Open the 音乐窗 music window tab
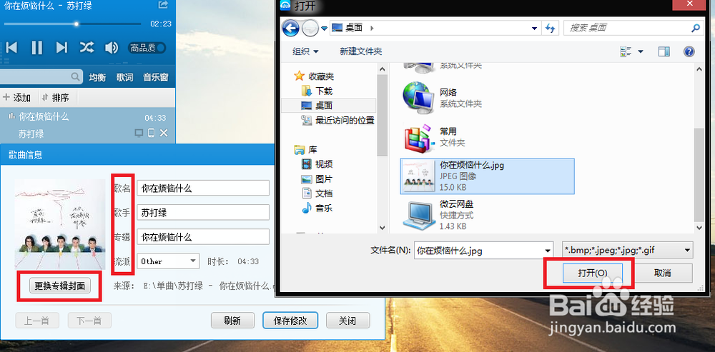The image size is (715, 352). coord(155,77)
